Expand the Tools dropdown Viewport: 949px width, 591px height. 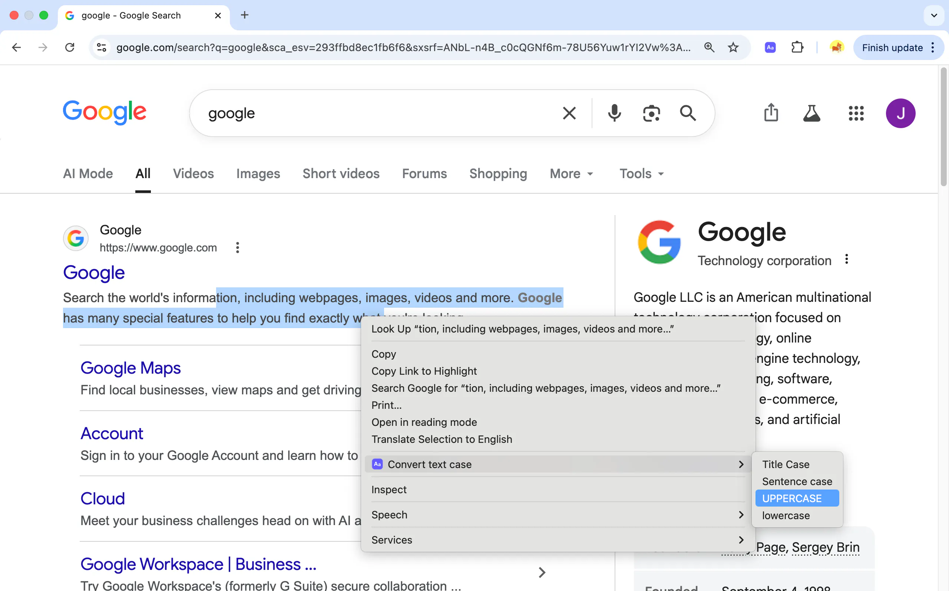click(642, 174)
